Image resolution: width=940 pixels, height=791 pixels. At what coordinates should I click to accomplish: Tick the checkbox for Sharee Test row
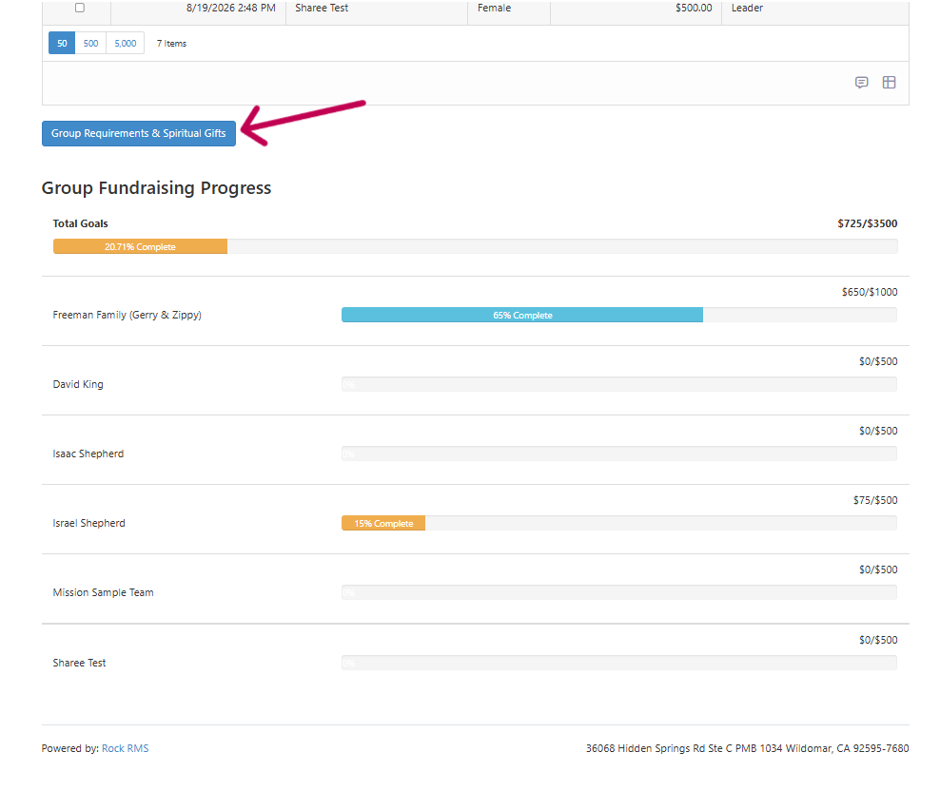[x=80, y=8]
